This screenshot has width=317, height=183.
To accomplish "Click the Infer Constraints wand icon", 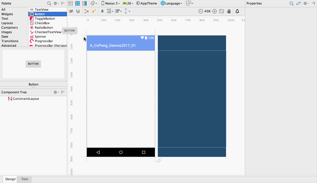I will tap(93, 11).
